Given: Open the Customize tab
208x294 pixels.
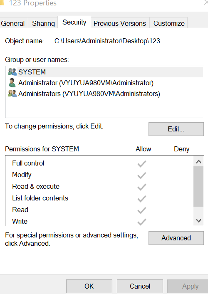Looking at the screenshot, I should [169, 23].
